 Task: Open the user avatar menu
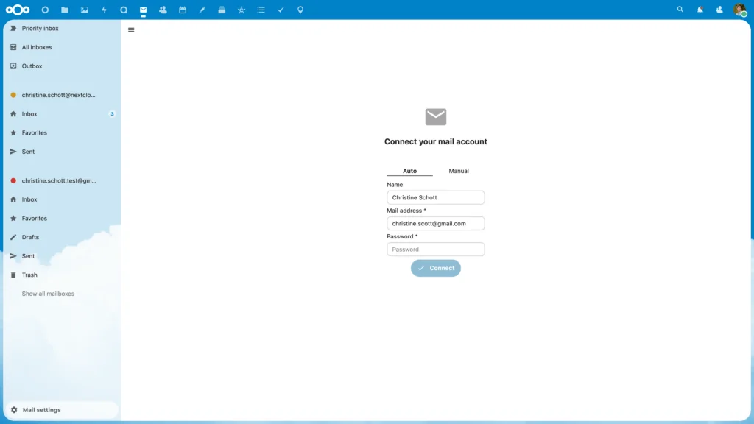click(x=739, y=10)
